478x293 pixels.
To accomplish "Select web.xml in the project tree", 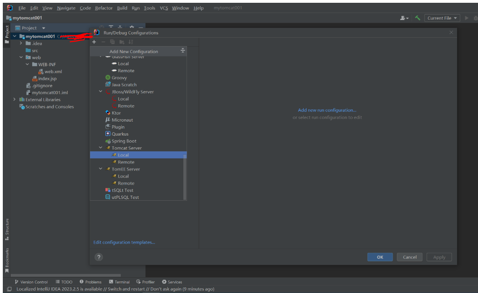I will (x=50, y=72).
